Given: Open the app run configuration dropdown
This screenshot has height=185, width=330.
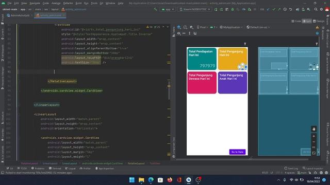Looking at the screenshot, I should coord(168,9).
